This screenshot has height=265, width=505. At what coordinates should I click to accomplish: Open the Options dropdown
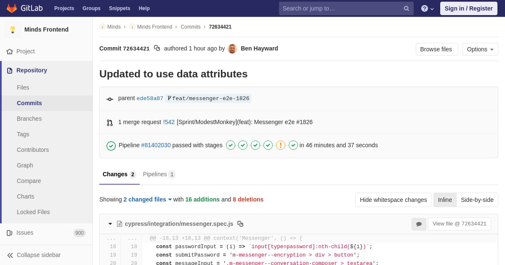coord(480,49)
